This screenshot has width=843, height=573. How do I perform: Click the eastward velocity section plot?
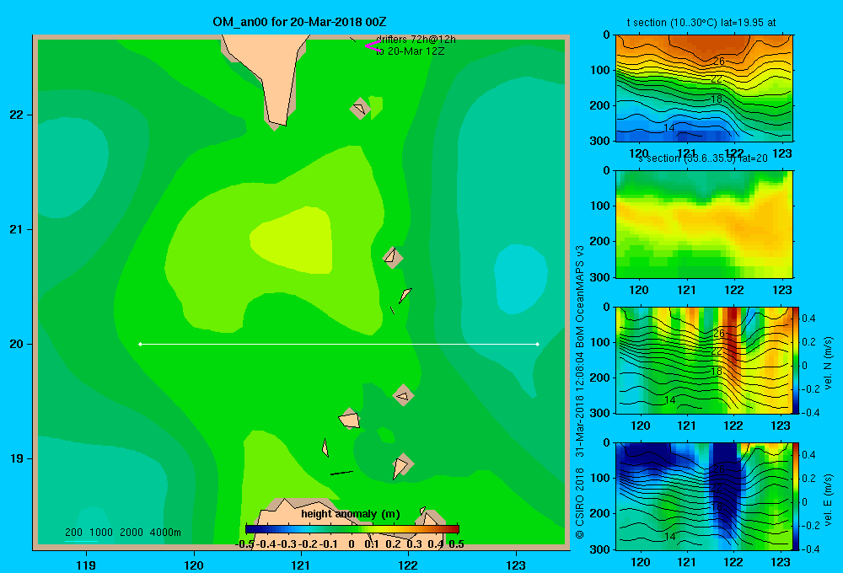click(x=704, y=496)
